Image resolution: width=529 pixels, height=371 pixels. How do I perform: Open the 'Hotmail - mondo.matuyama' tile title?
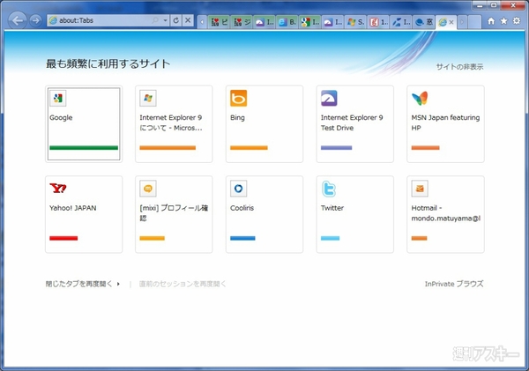tap(445, 213)
